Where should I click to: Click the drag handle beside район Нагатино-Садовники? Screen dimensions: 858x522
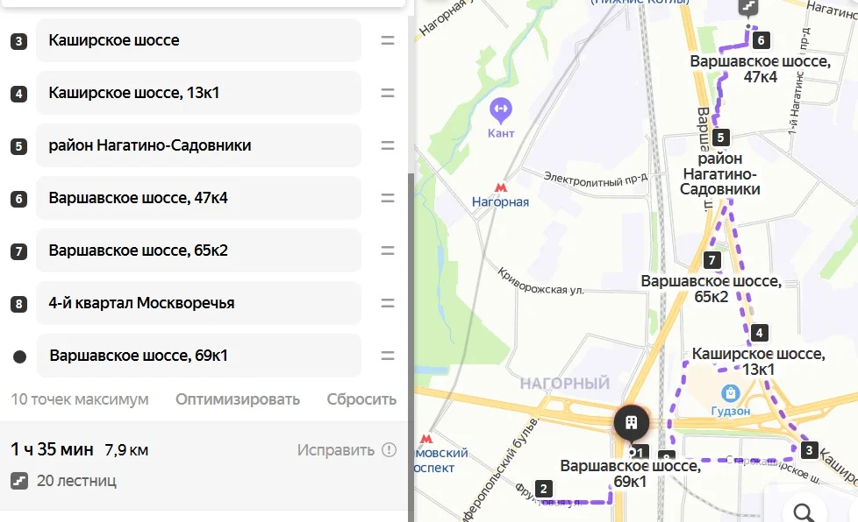[x=388, y=145]
